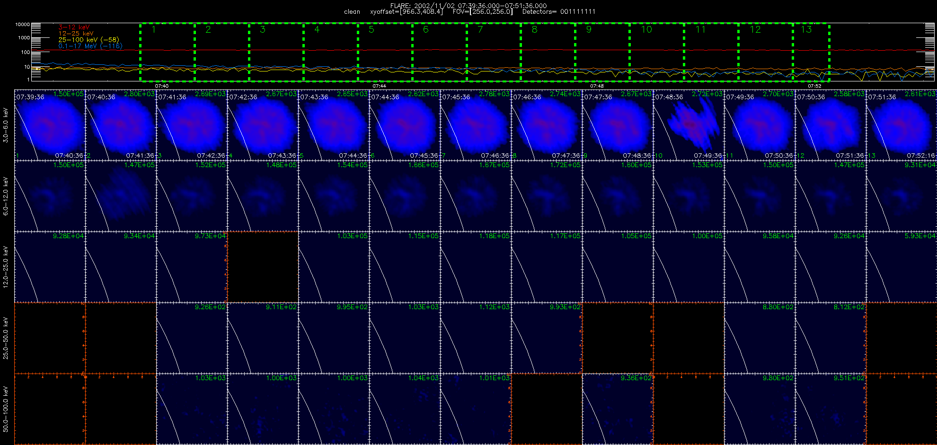Click the '25.0-50.0 keV' row label

coord(6,338)
